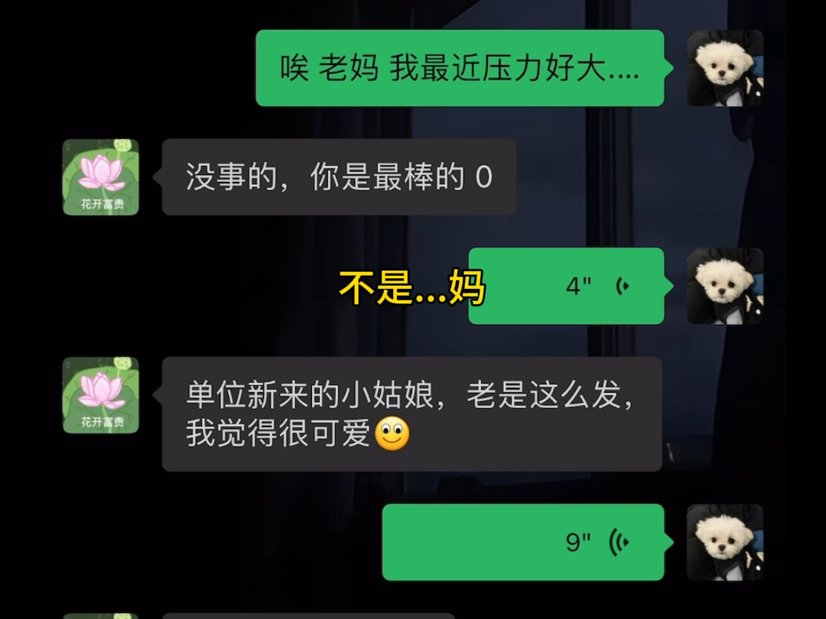The image size is (826, 619).
Task: Click the yellow subtitle text 不是...妈
Action: point(412,287)
